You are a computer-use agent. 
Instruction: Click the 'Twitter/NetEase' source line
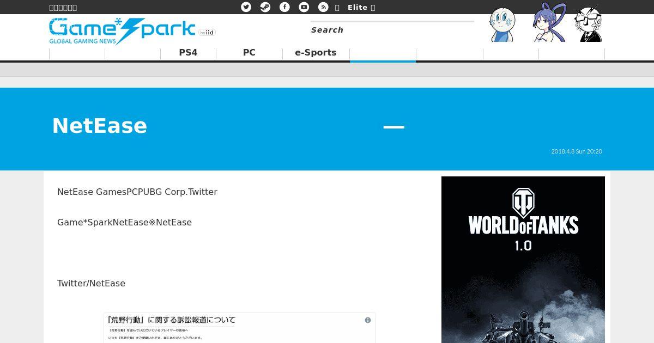pos(91,283)
